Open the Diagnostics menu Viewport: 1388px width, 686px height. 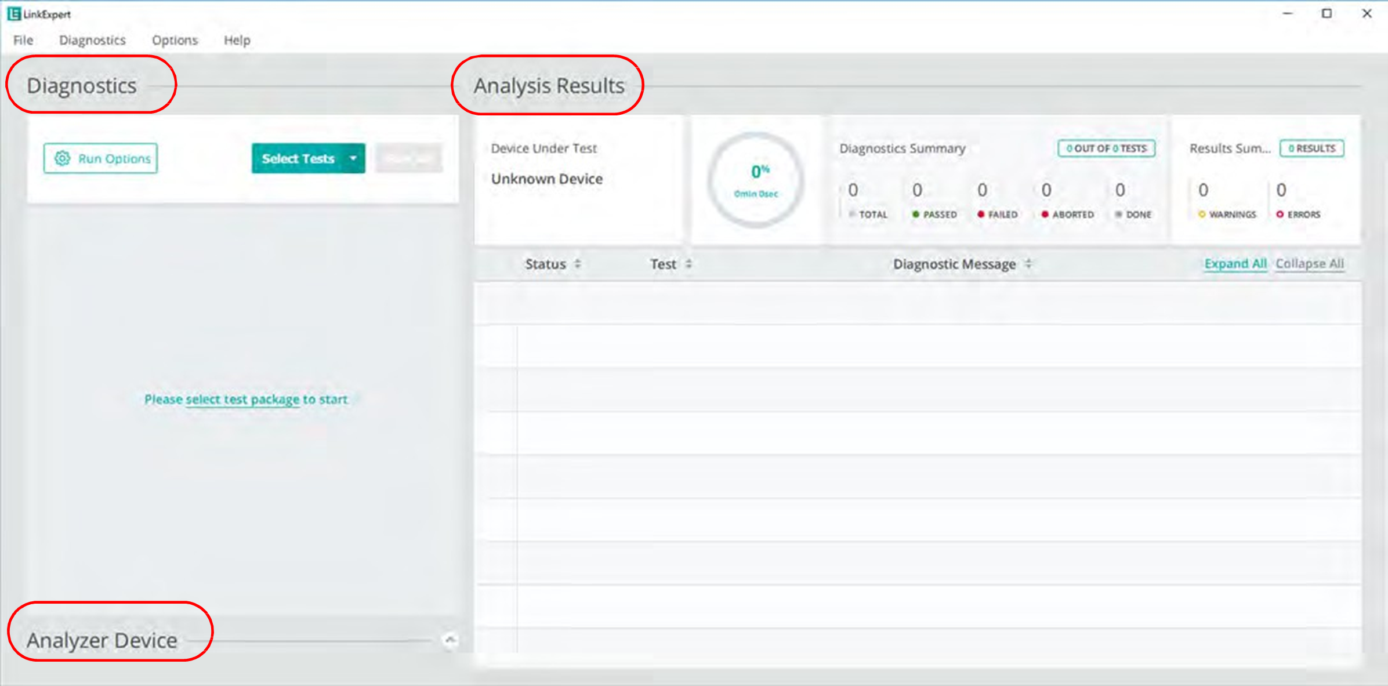92,40
